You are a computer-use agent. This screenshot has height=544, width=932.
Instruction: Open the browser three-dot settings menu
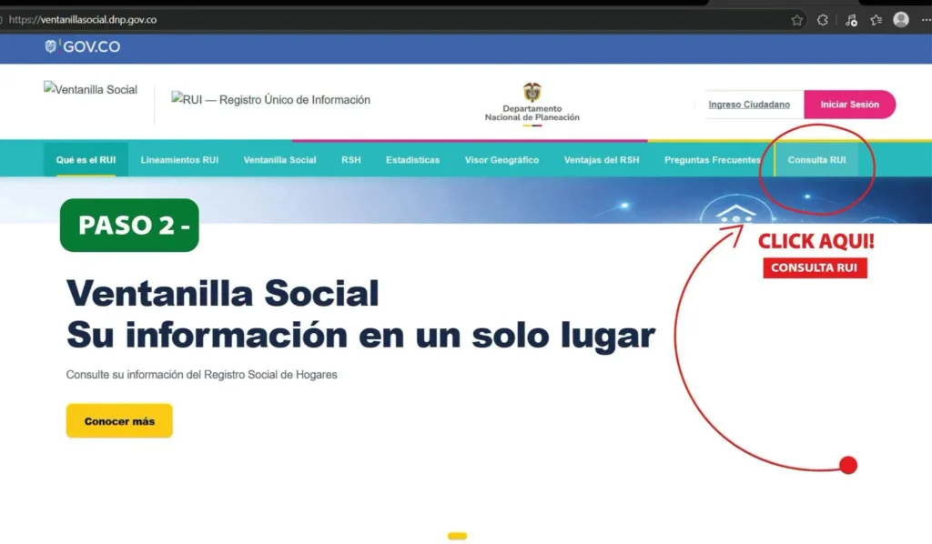[926, 20]
